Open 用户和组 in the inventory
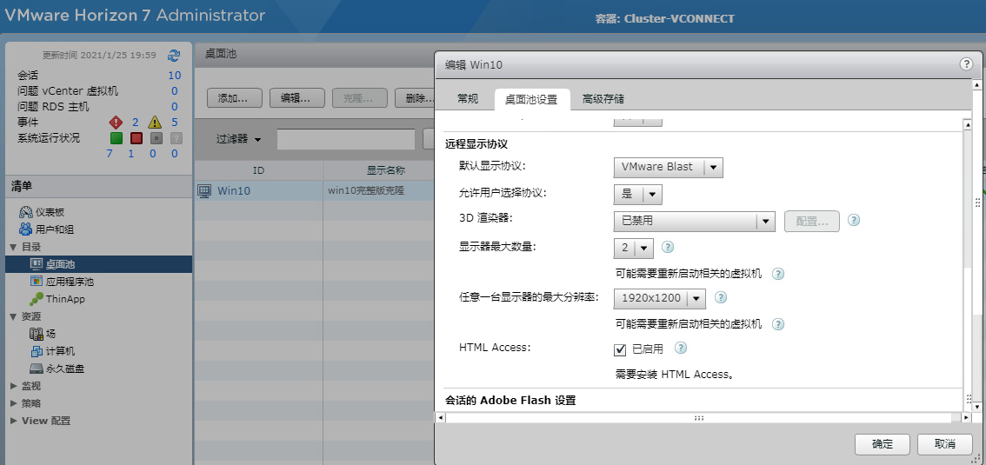The width and height of the screenshot is (986, 465). click(47, 229)
